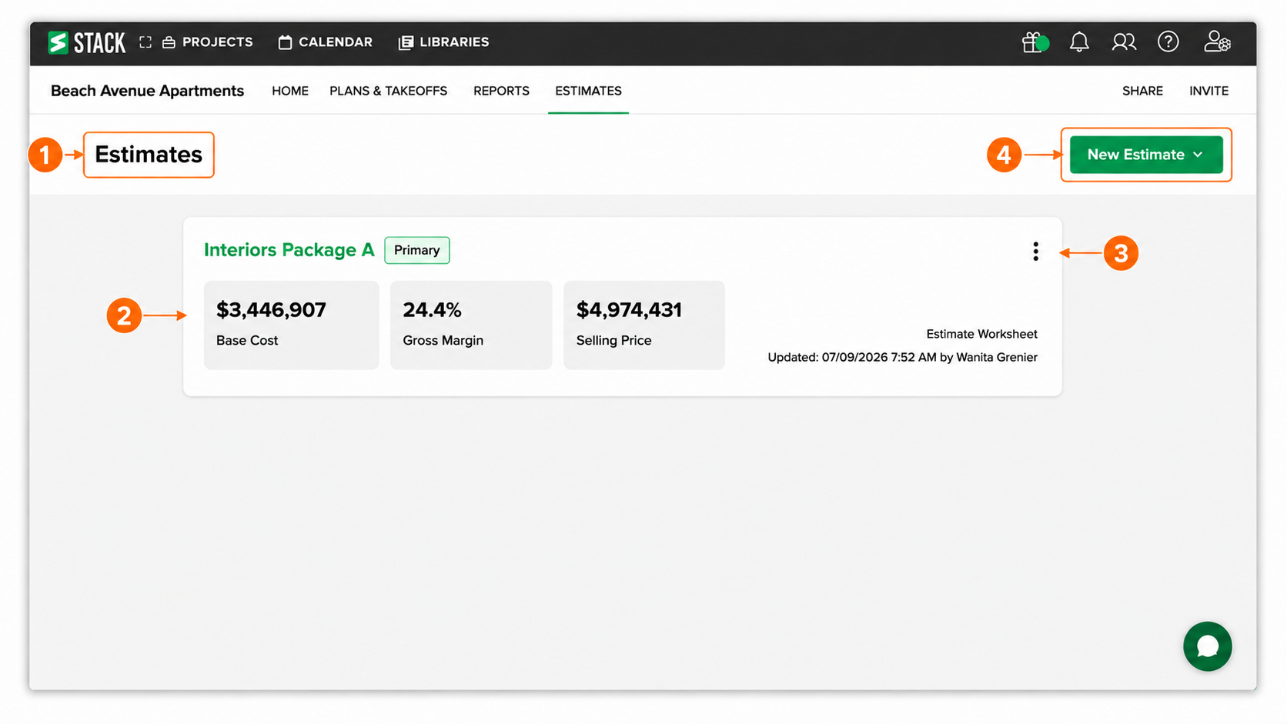
Task: Open the account settings icon
Action: click(x=1217, y=42)
